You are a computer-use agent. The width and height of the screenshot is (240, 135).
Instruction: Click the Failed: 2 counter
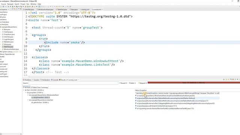132,83
